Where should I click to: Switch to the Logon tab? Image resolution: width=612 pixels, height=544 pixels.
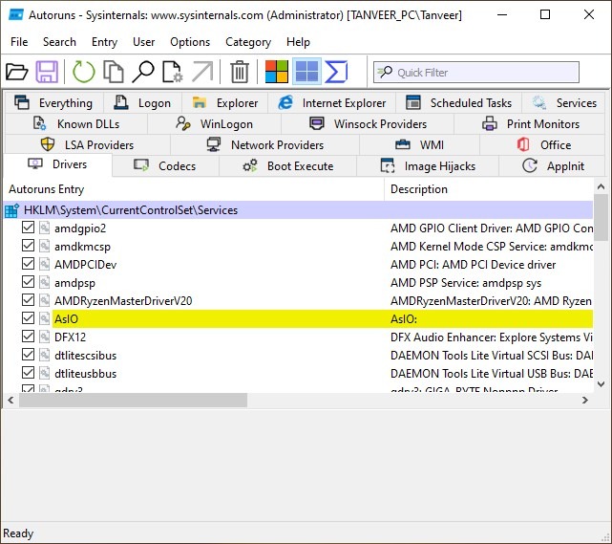[142, 103]
